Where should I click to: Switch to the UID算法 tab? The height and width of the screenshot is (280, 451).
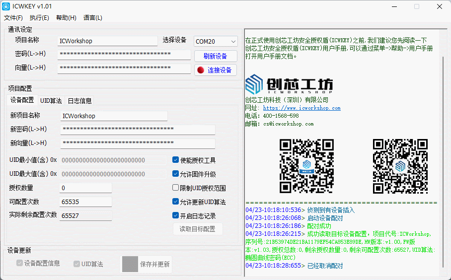[x=51, y=101]
